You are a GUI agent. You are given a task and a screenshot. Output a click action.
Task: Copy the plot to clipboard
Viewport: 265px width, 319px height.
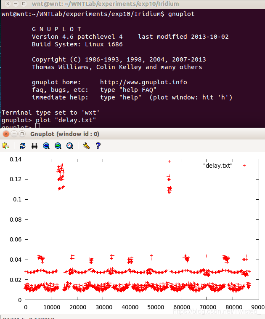coord(6,146)
